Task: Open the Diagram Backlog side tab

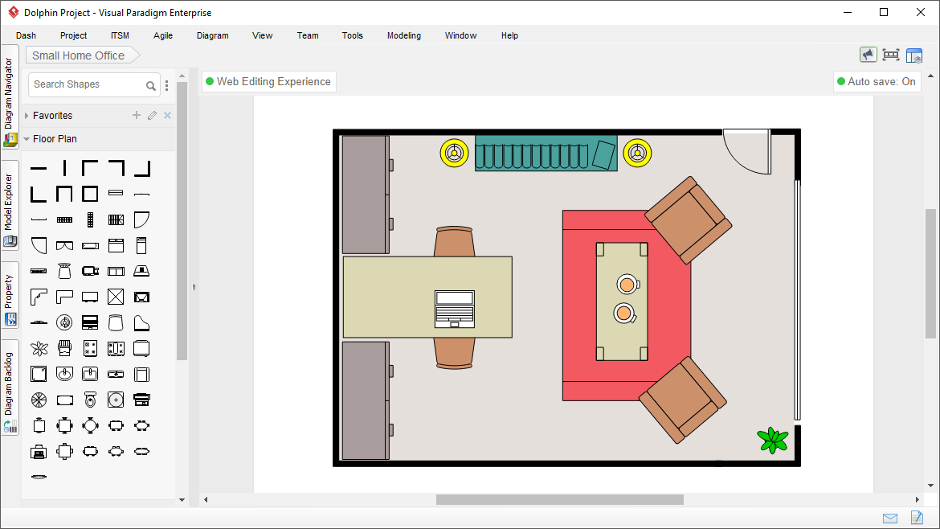Action: (x=10, y=388)
